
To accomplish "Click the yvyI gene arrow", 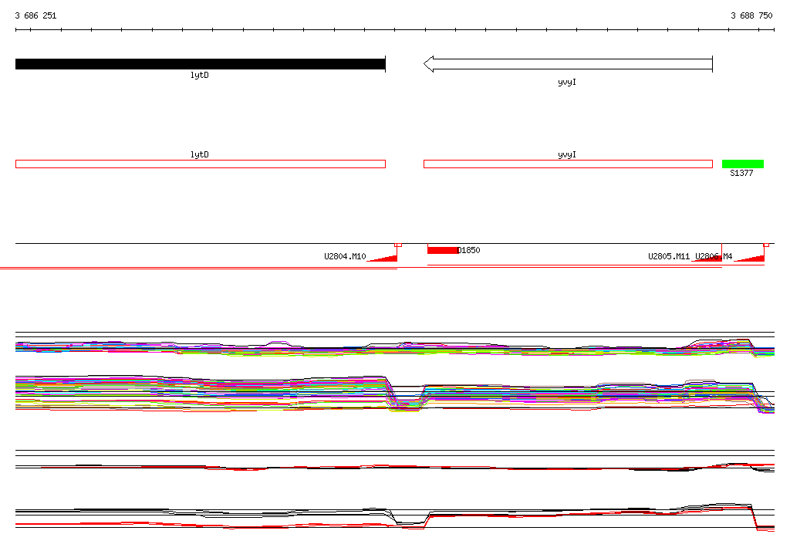I will (x=568, y=64).
